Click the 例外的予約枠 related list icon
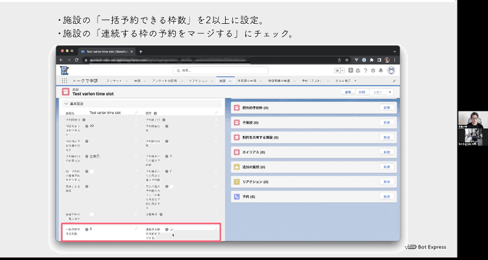This screenshot has width=488, height=260. coord(237,108)
